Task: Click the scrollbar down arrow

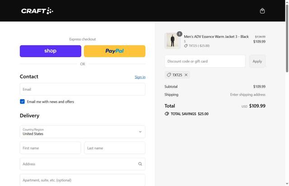Action: pyautogui.click(x=287, y=184)
